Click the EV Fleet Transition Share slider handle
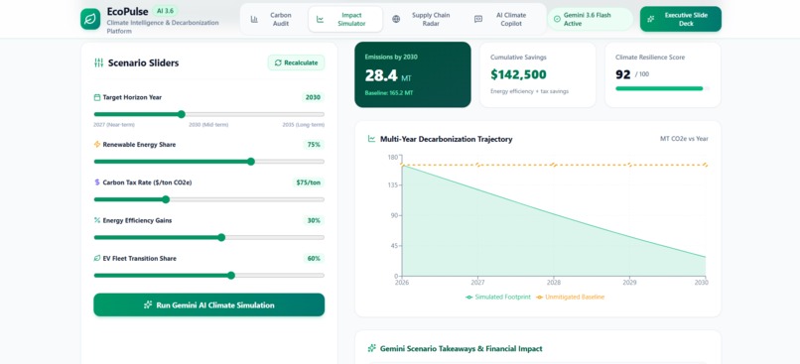This screenshot has height=364, width=800. pos(231,276)
